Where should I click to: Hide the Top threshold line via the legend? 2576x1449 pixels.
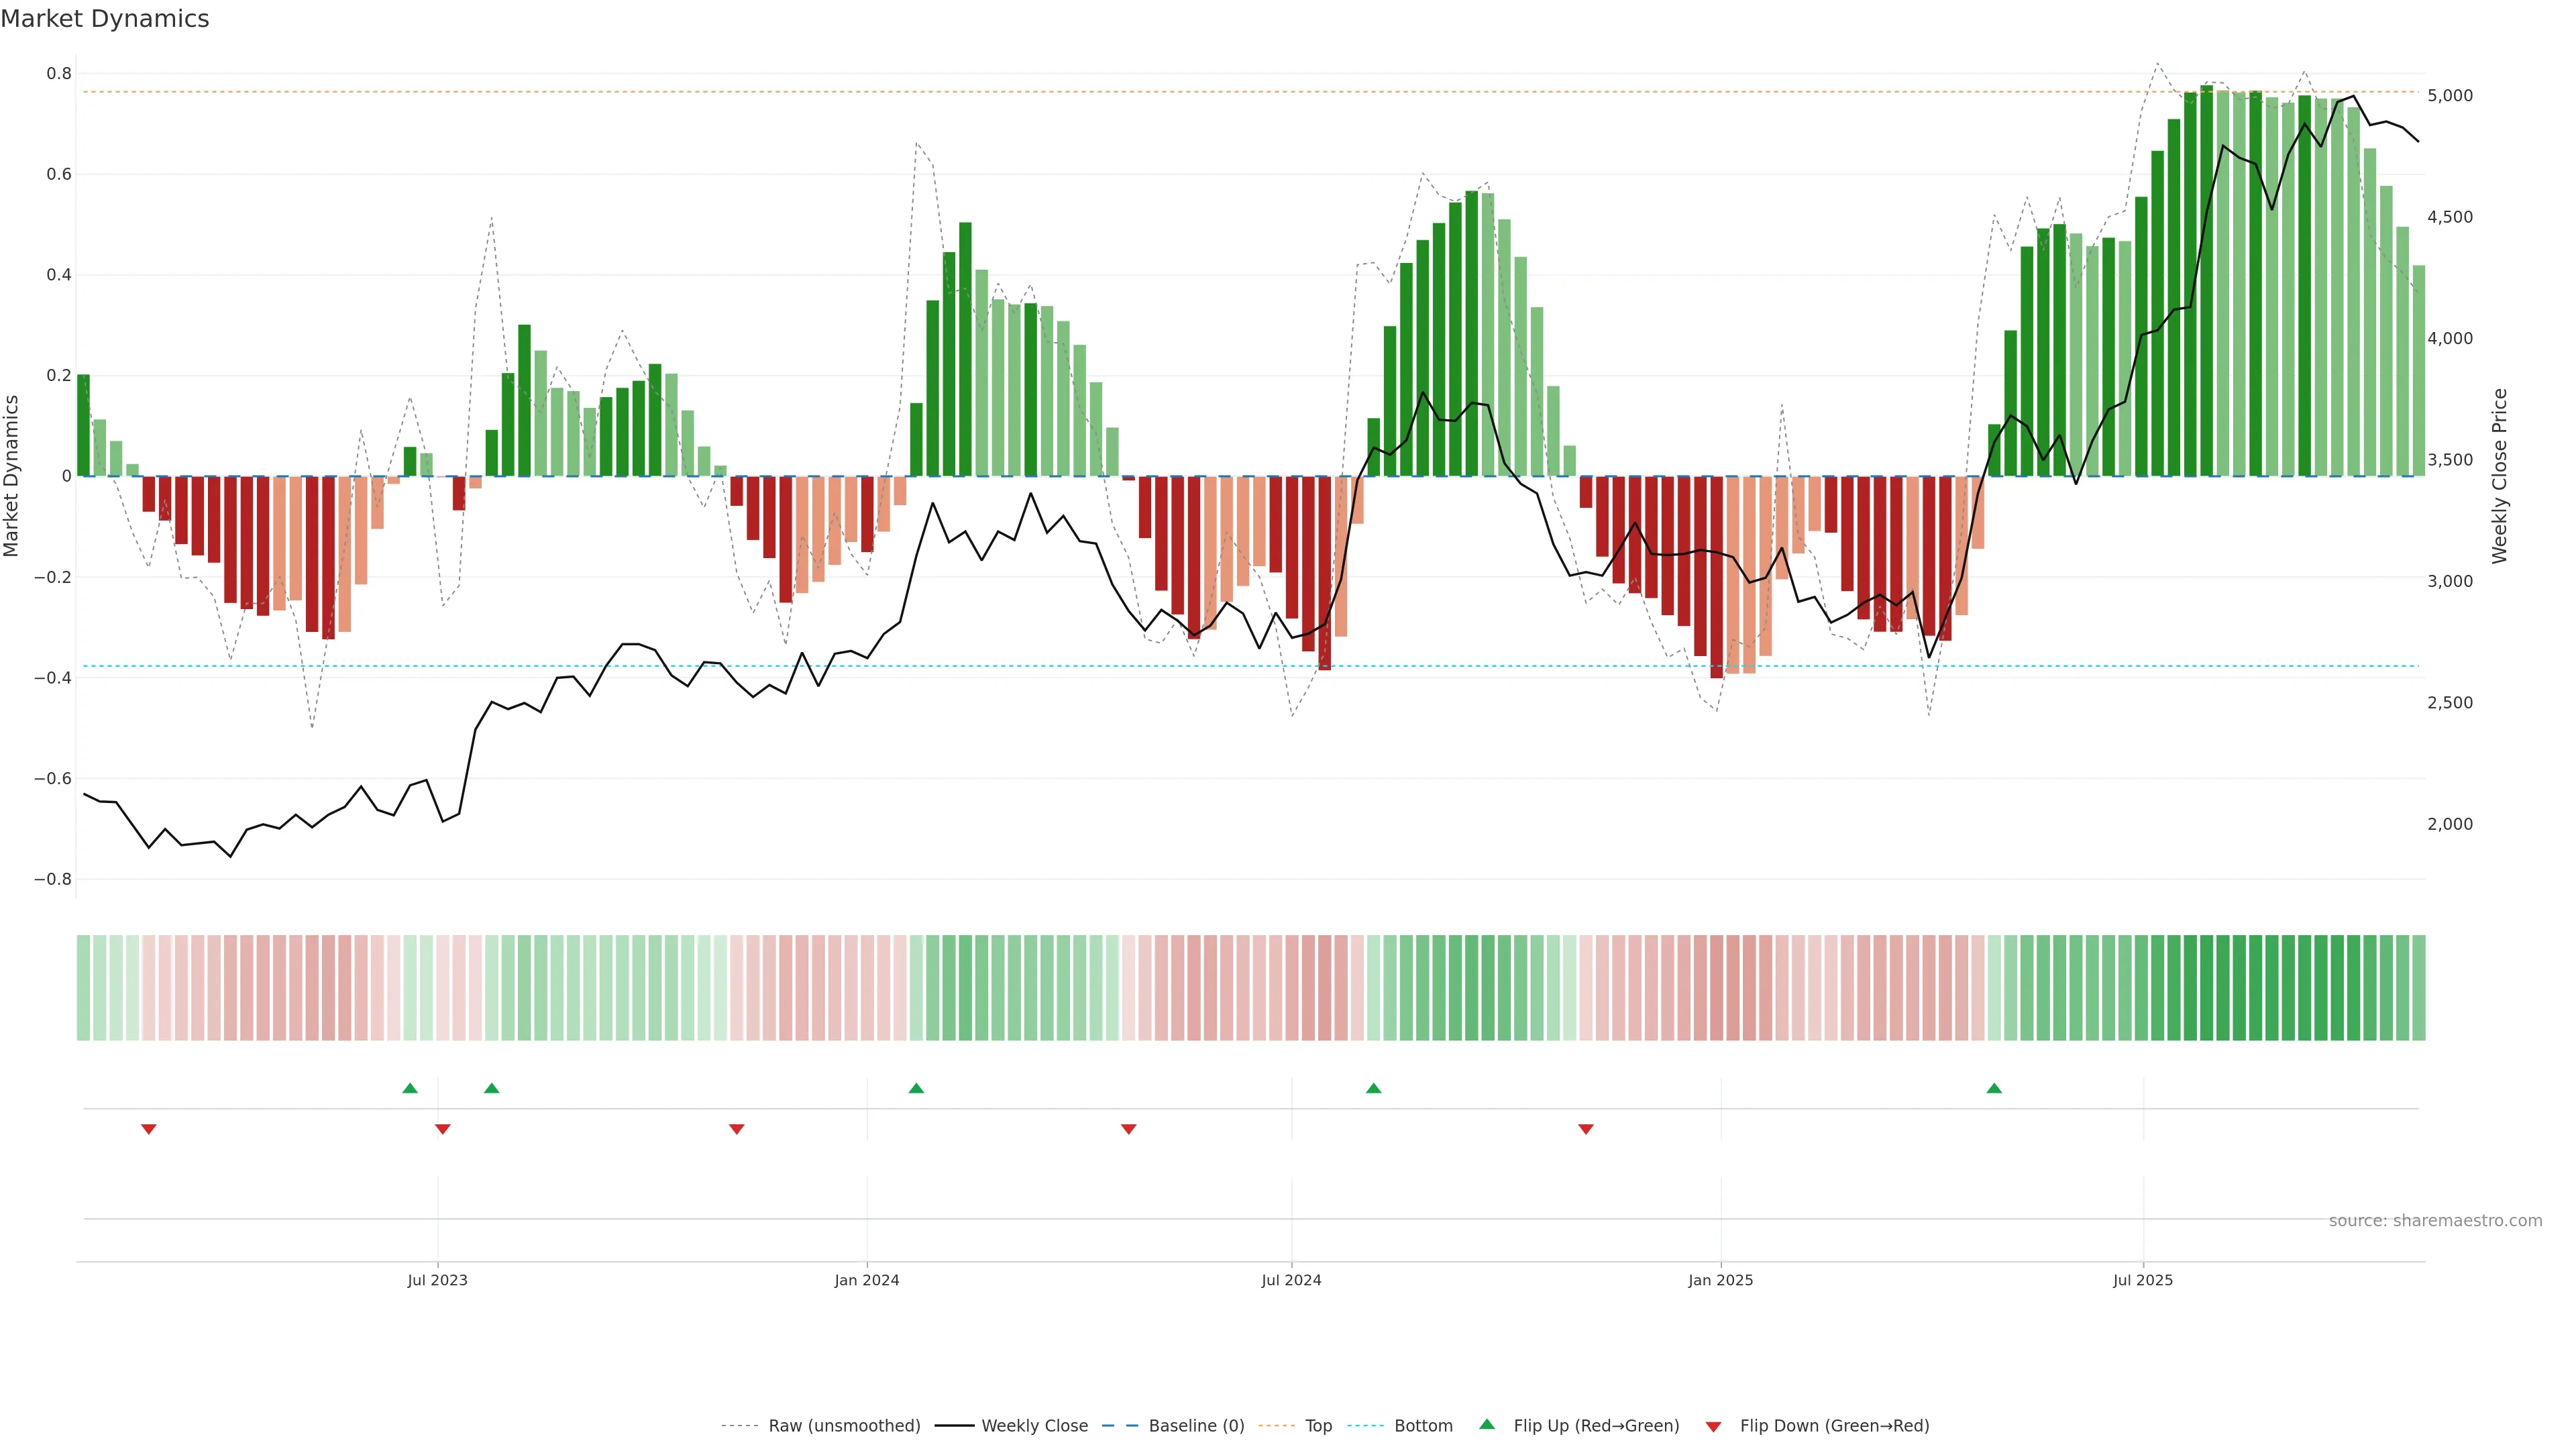click(1318, 1425)
